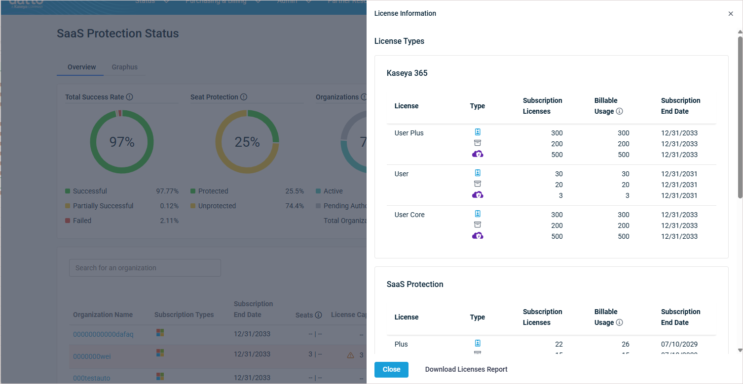Click info icon beside Seat Protection

point(244,97)
